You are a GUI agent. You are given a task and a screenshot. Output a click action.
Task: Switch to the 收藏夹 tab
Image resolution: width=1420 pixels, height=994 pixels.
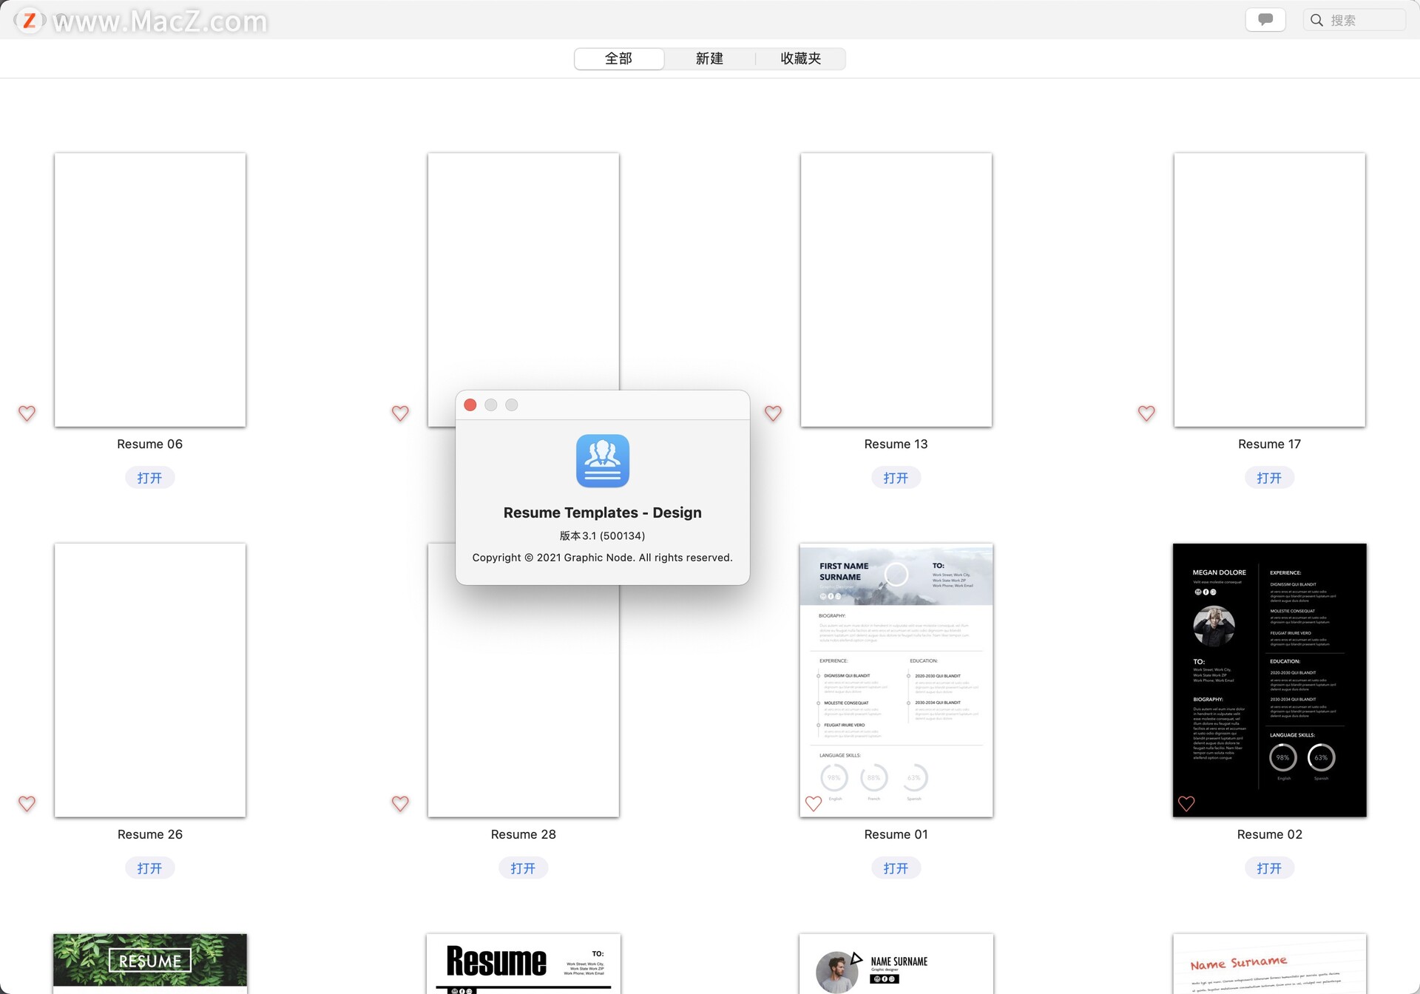point(800,58)
